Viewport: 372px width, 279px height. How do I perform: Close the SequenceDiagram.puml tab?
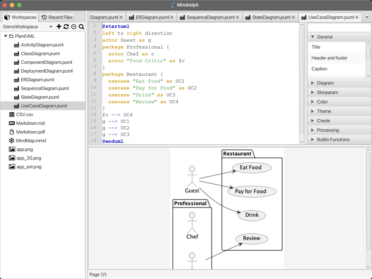[237, 17]
